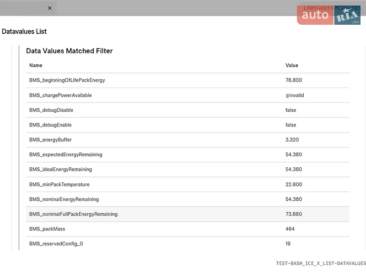Select the BMS_packMass row
The image size is (366, 275).
(188, 229)
